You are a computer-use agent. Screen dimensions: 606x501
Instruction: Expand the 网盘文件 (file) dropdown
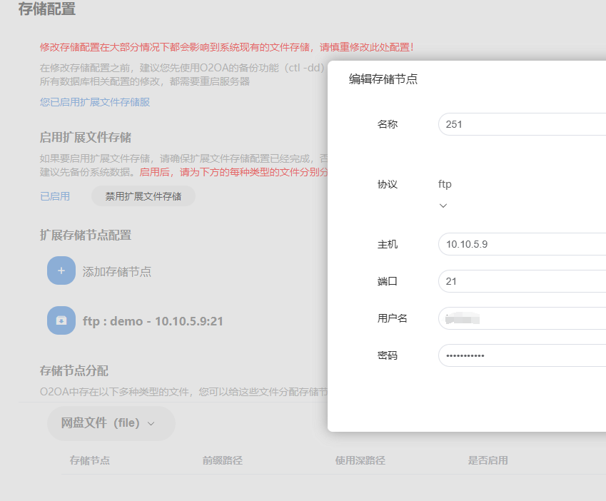[x=111, y=423]
